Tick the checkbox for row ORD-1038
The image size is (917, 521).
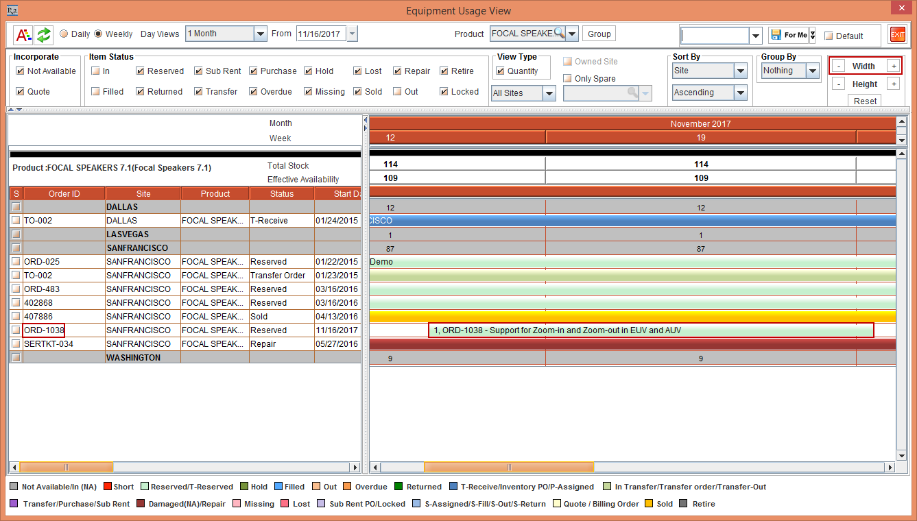click(16, 330)
